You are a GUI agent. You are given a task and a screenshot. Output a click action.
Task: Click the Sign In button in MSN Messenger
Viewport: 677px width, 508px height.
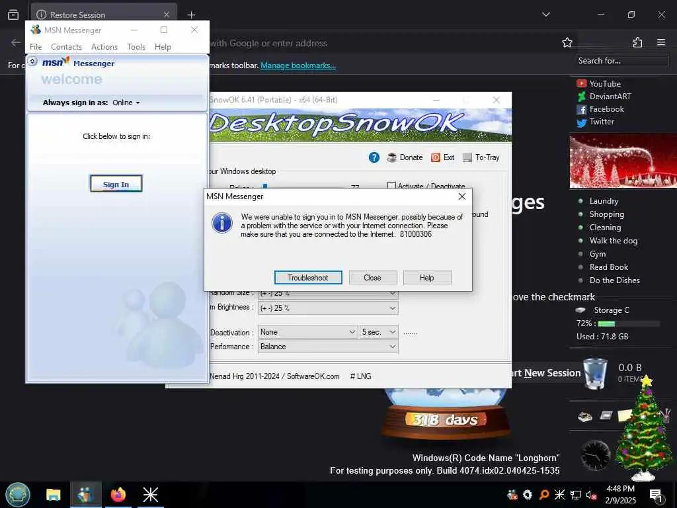coord(116,184)
